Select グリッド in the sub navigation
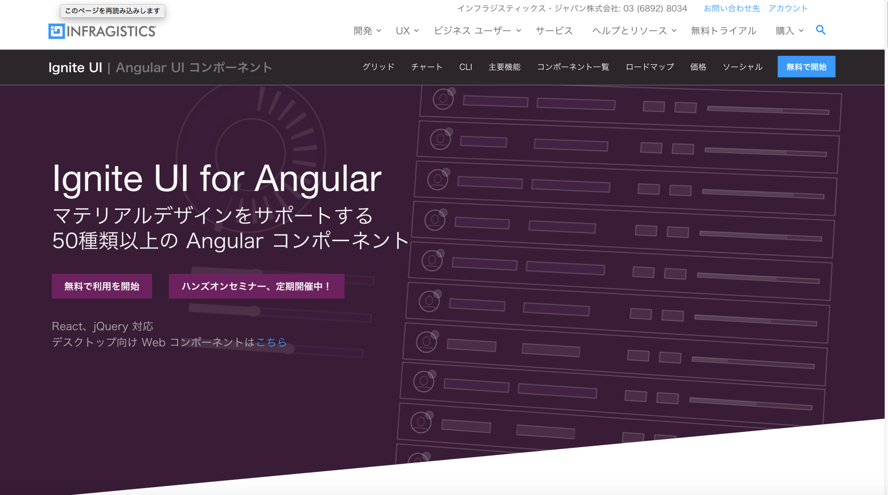 [378, 67]
